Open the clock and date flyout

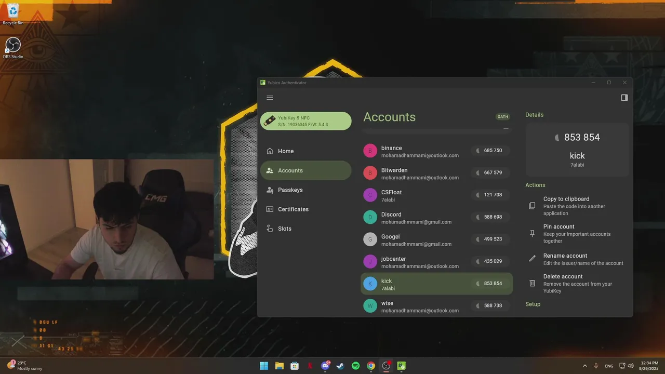click(649, 366)
